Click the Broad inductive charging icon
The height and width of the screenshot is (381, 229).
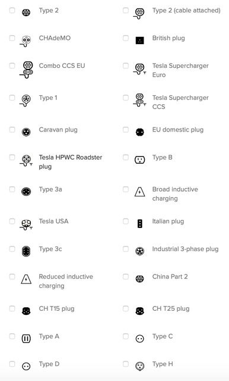point(139,192)
